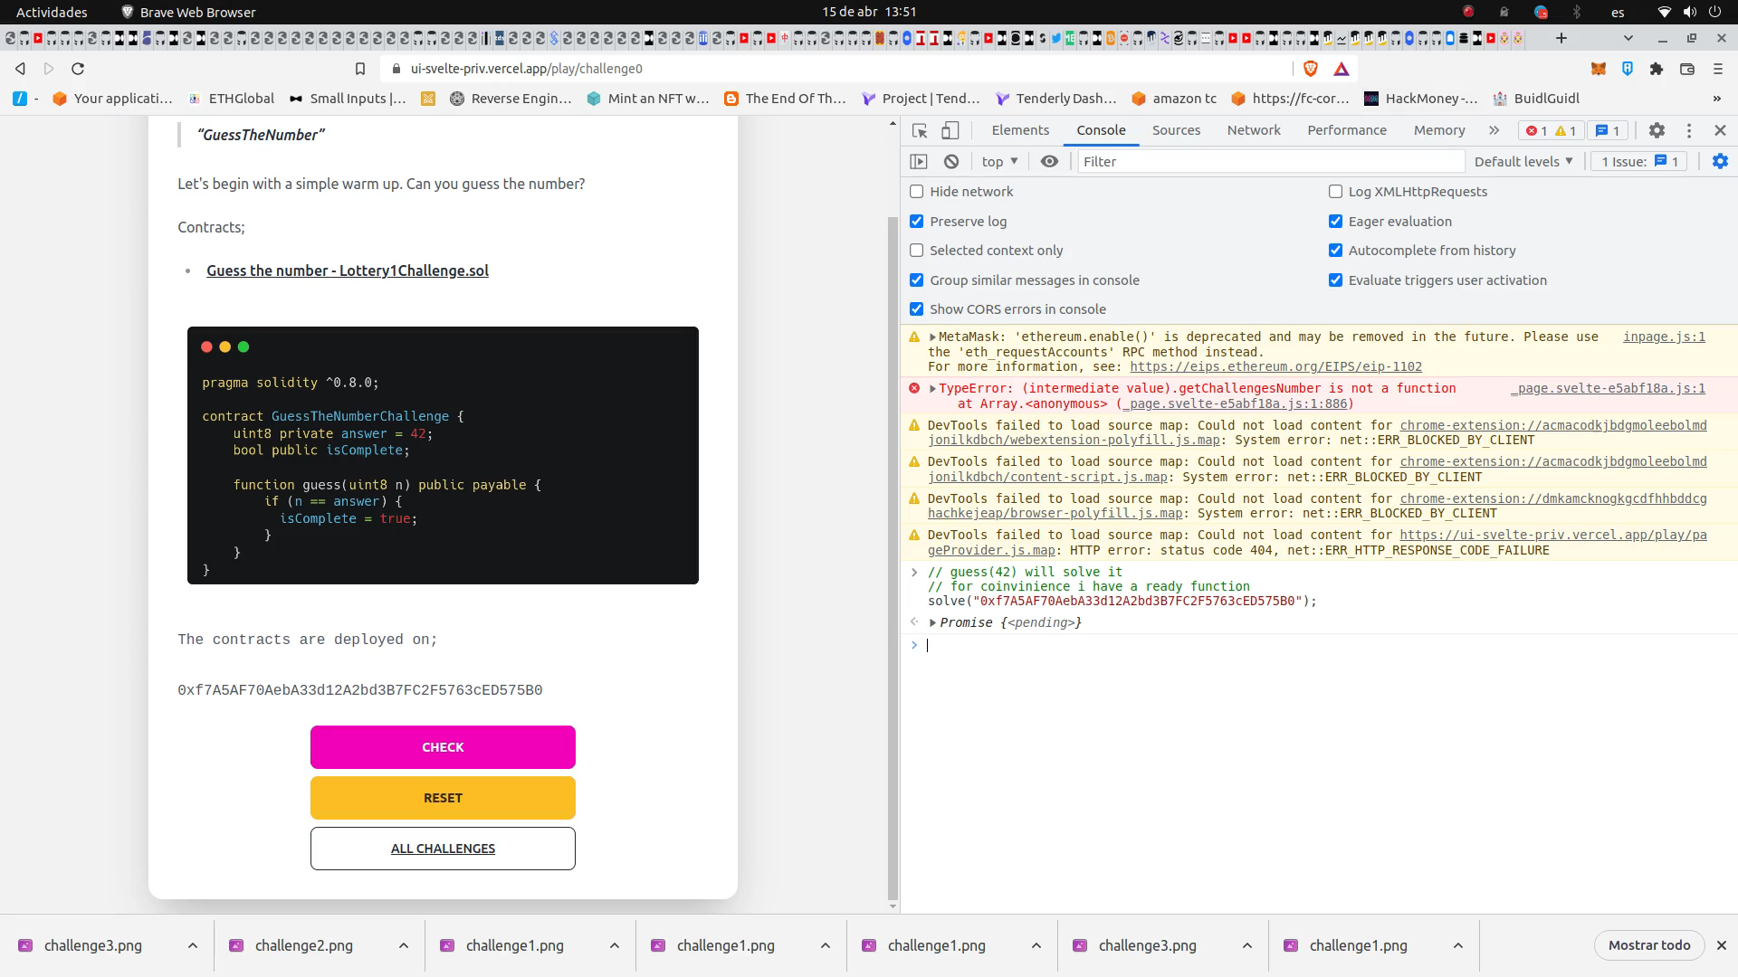Open the Brave Wallet icon
Image resolution: width=1738 pixels, height=977 pixels.
click(x=1687, y=69)
